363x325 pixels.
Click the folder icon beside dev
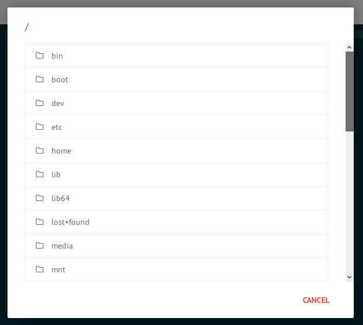(40, 103)
